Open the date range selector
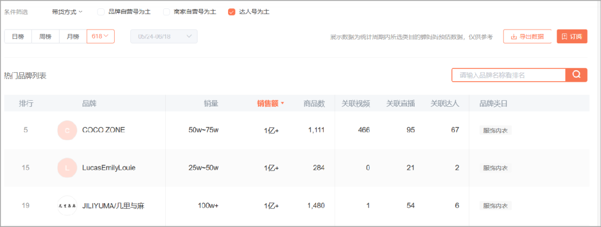The image size is (601, 227). (x=164, y=36)
